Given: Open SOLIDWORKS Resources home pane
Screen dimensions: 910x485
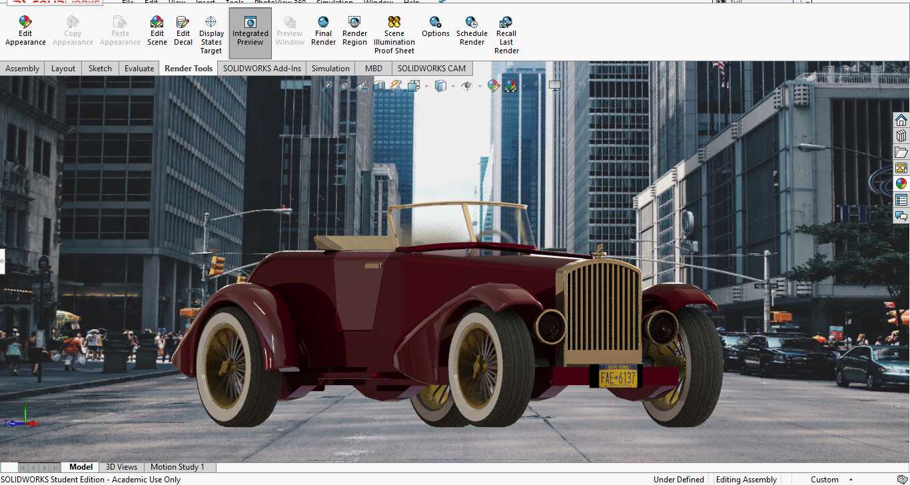Looking at the screenshot, I should click(x=901, y=121).
